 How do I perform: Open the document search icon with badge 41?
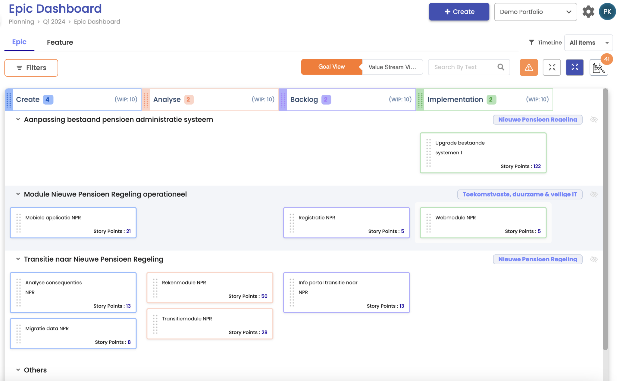598,68
